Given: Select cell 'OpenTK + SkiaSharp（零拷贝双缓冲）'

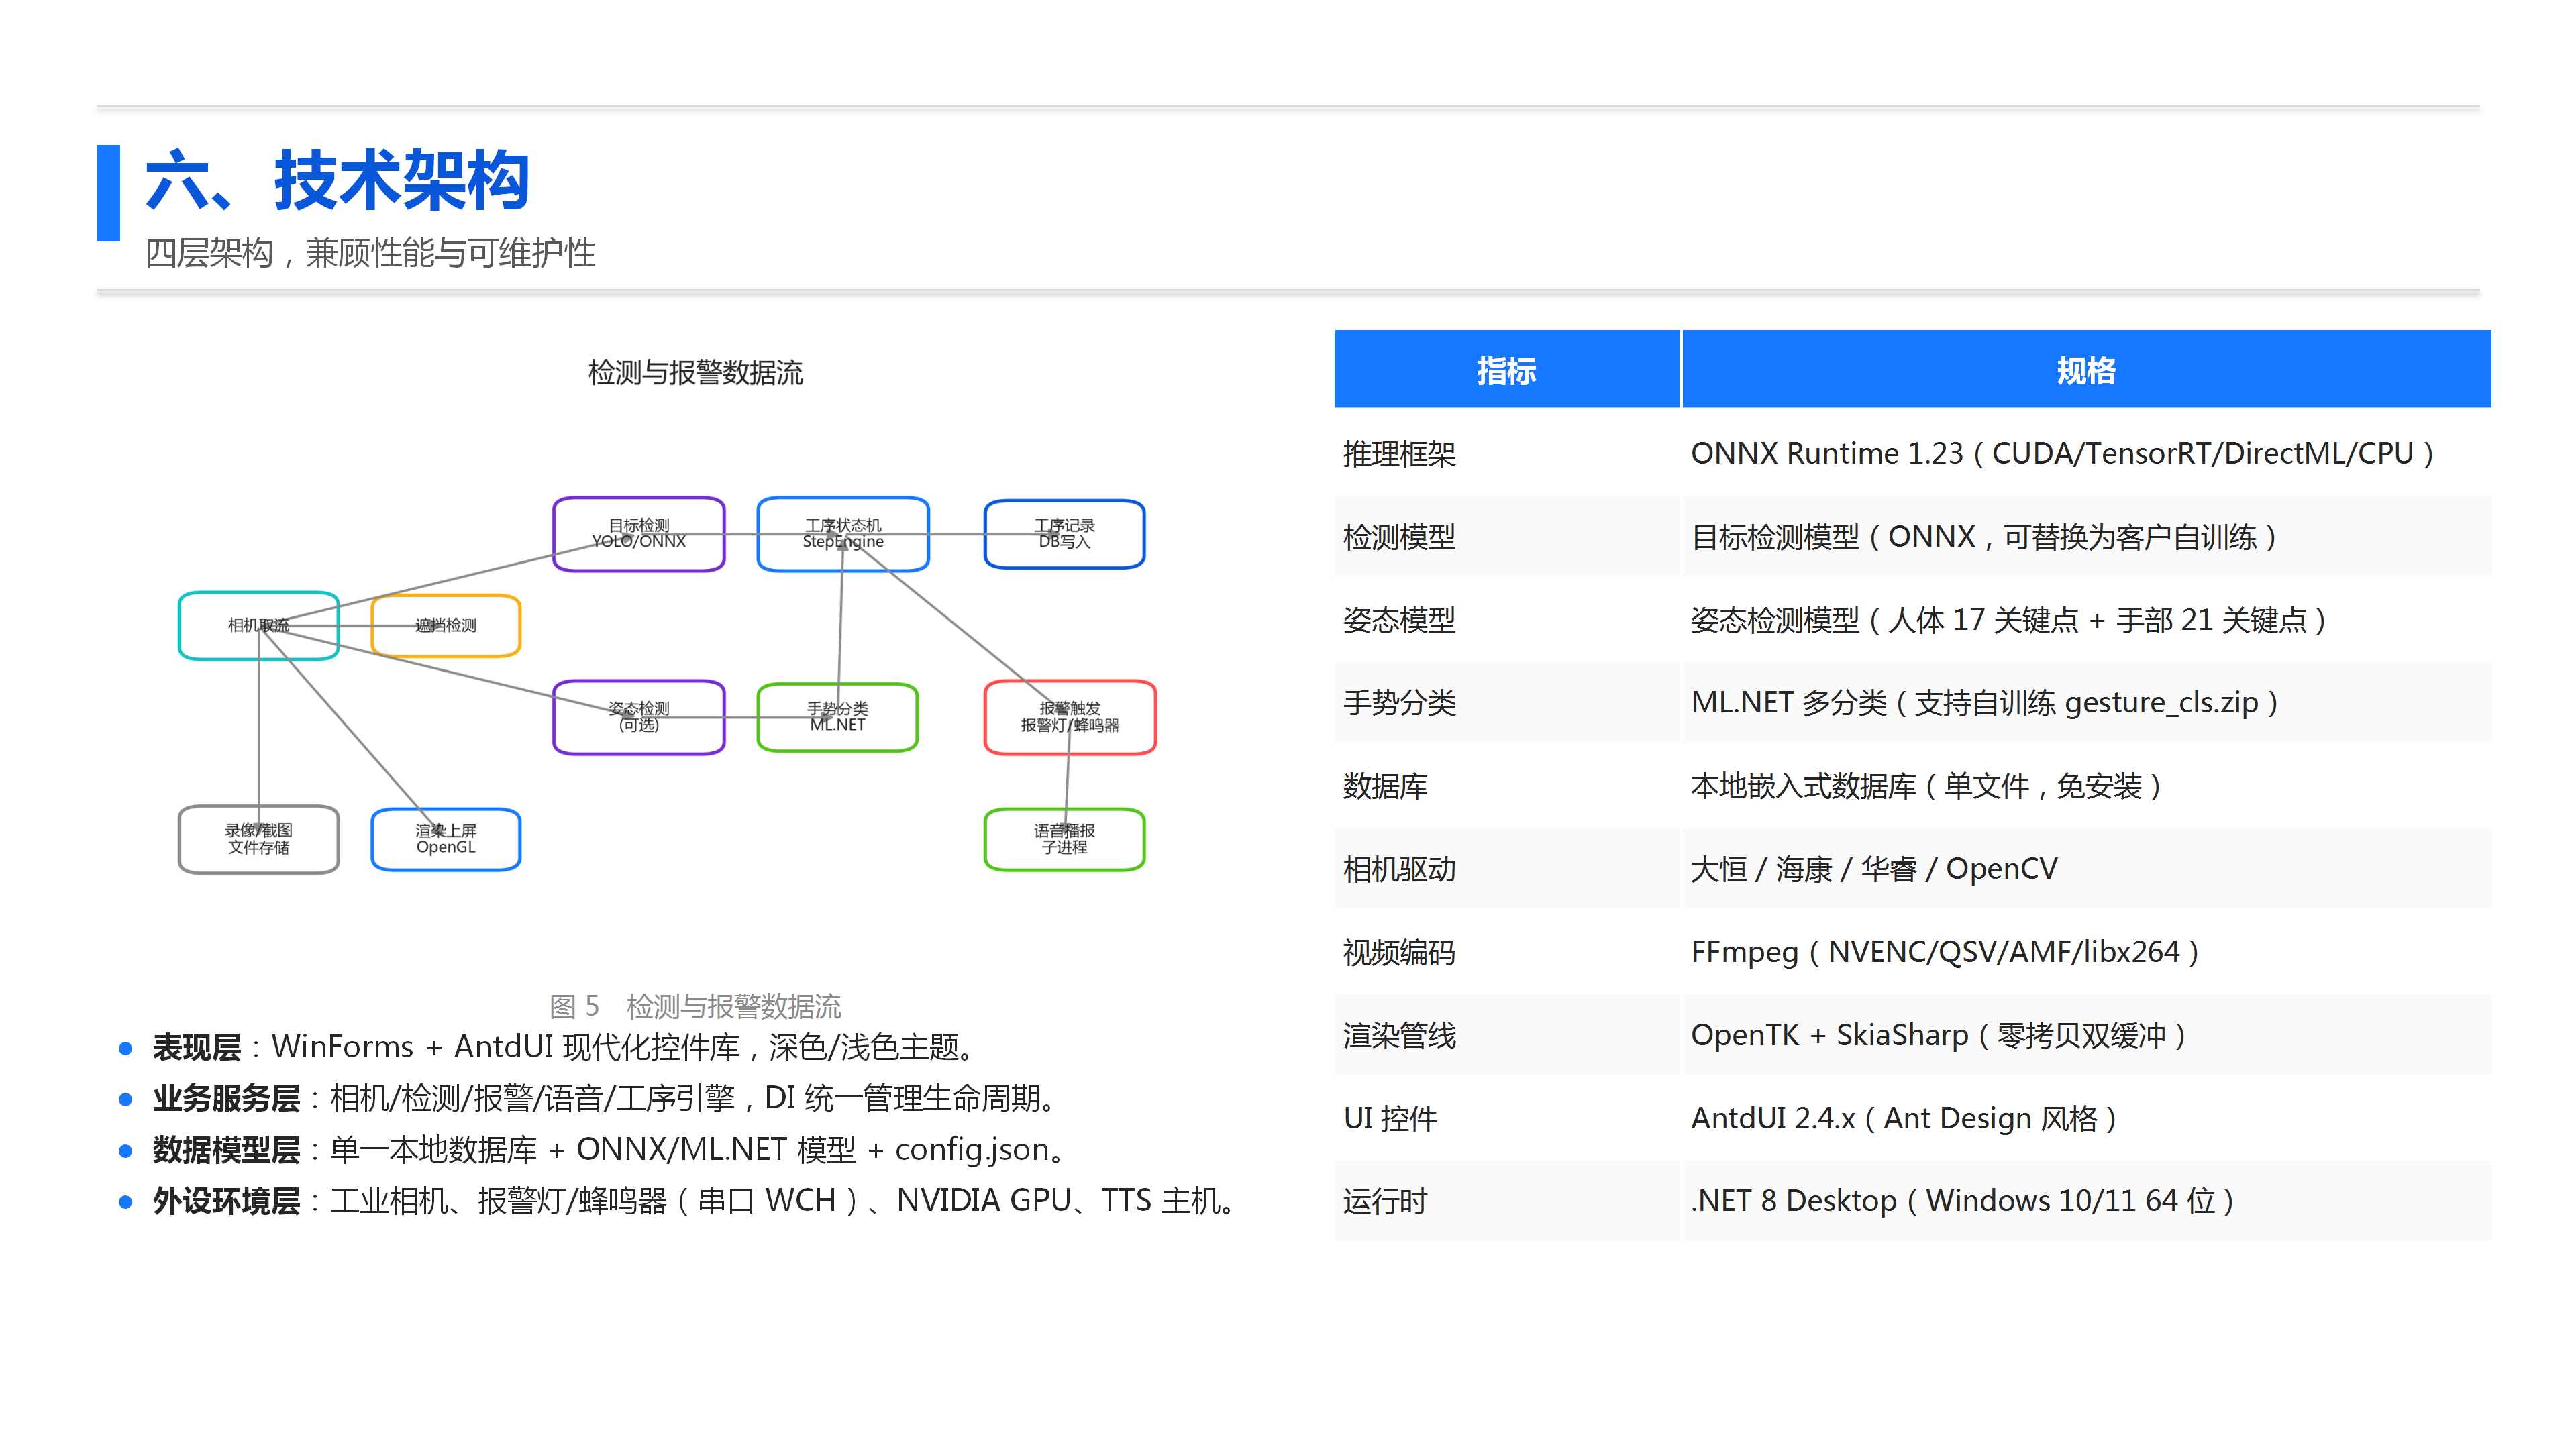Looking at the screenshot, I should pyautogui.click(x=2087, y=1035).
